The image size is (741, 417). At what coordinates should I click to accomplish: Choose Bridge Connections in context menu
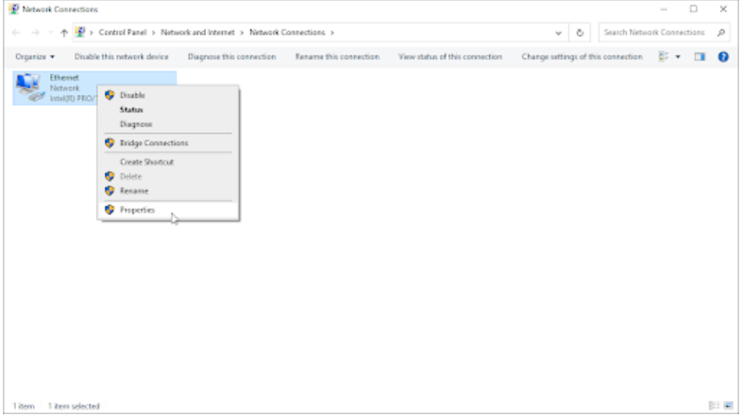click(153, 142)
